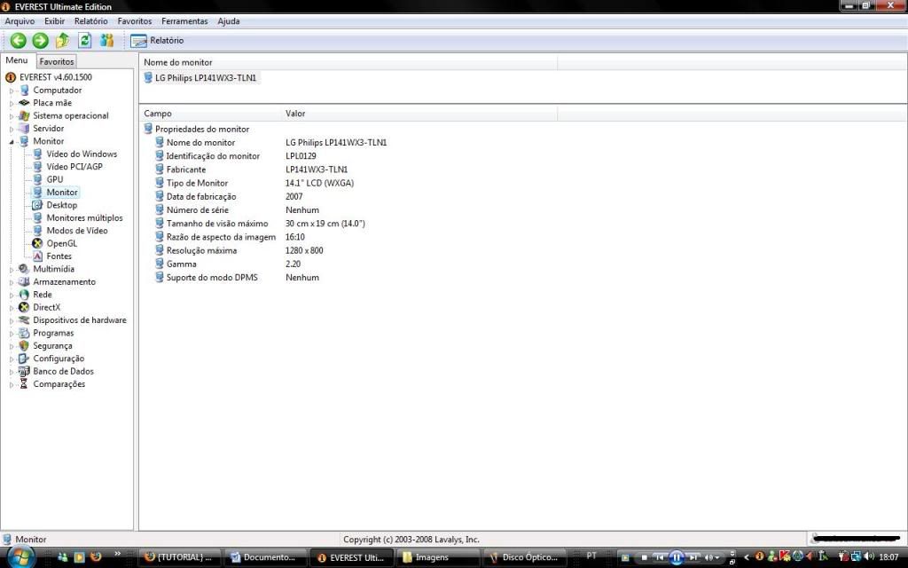Collapse the Monitor tree branch
This screenshot has height=568, width=908.
[x=12, y=141]
